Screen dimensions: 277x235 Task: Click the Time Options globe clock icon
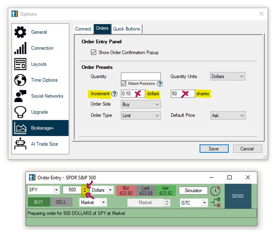20,80
